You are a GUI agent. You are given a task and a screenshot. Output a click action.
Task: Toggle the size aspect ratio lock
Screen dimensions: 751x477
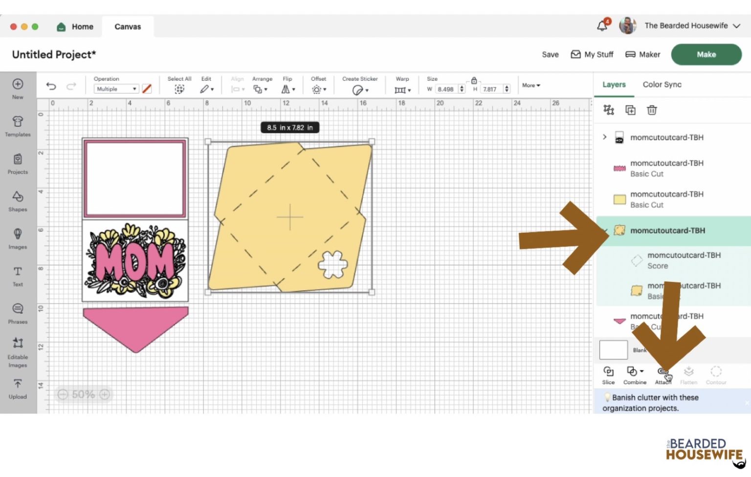click(x=474, y=81)
